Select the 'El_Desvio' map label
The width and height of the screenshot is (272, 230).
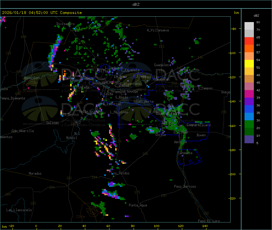[x=70, y=115]
